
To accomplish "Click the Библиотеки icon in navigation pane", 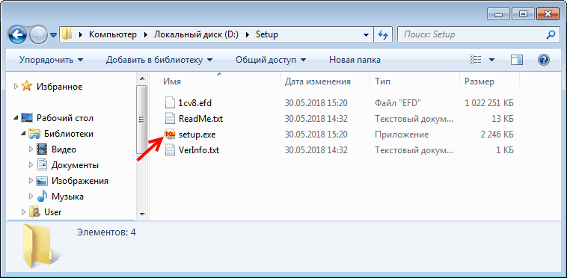I will pyautogui.click(x=34, y=134).
